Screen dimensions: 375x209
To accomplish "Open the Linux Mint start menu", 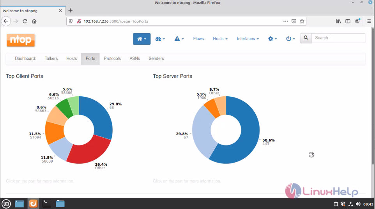I will [6, 204].
